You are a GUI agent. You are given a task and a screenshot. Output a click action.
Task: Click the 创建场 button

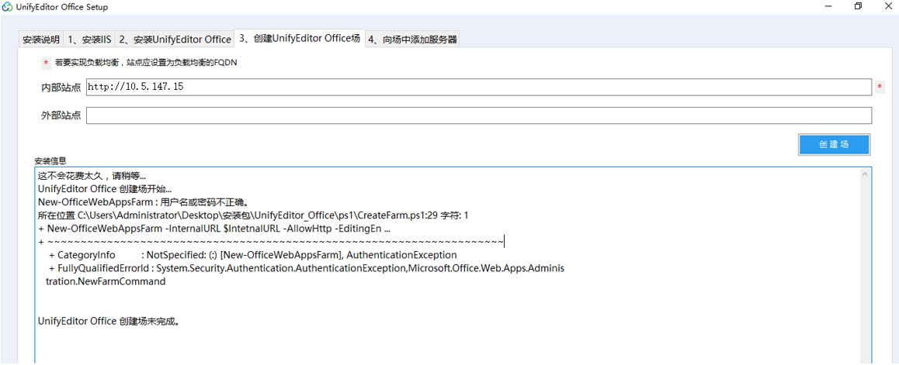pyautogui.click(x=834, y=145)
